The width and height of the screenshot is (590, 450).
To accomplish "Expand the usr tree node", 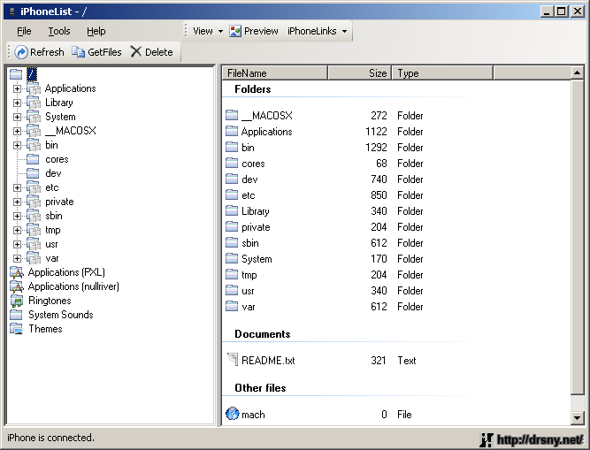I will point(17,244).
